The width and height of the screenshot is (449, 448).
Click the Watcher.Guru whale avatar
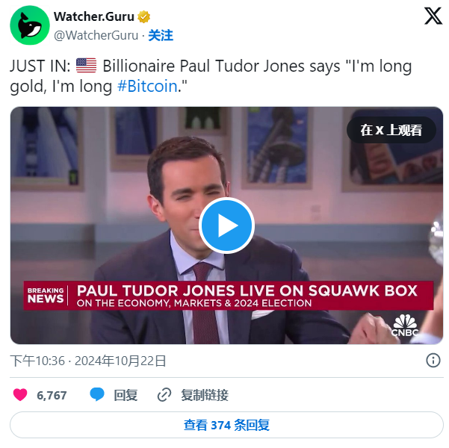pos(29,25)
